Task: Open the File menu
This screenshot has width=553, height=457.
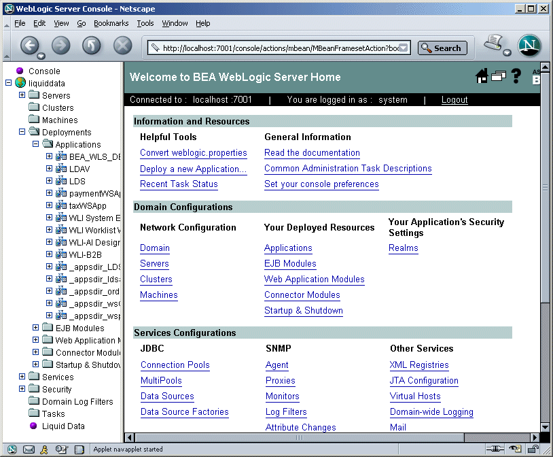Action: [x=20, y=23]
